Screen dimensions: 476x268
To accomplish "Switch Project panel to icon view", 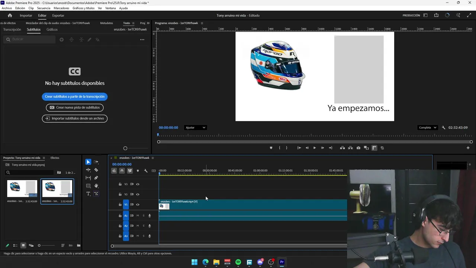I will point(23,245).
